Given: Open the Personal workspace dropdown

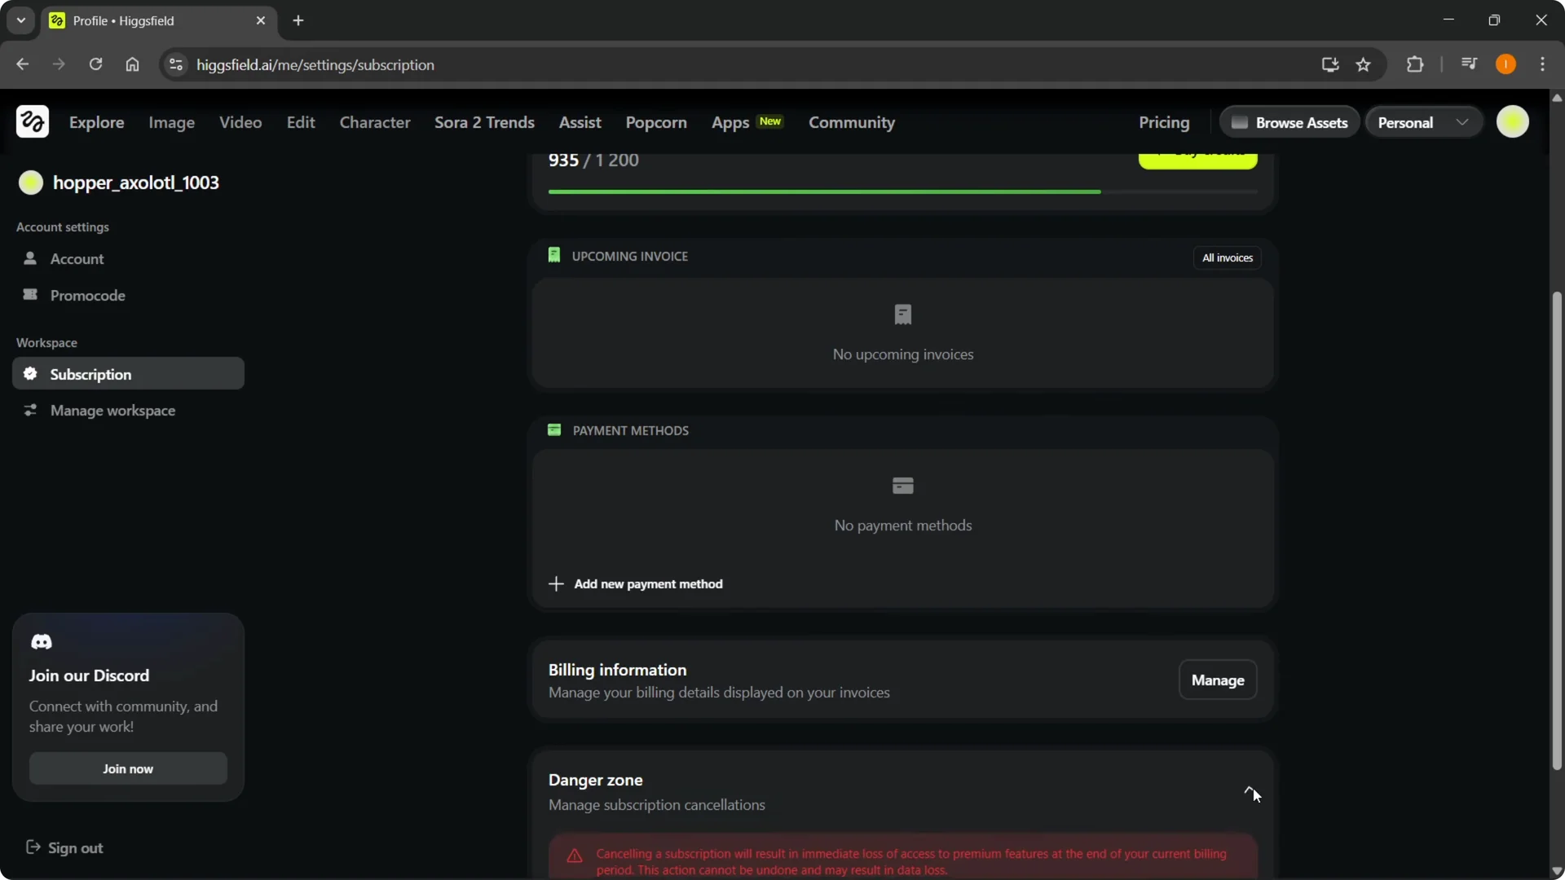Looking at the screenshot, I should click(x=1423, y=121).
